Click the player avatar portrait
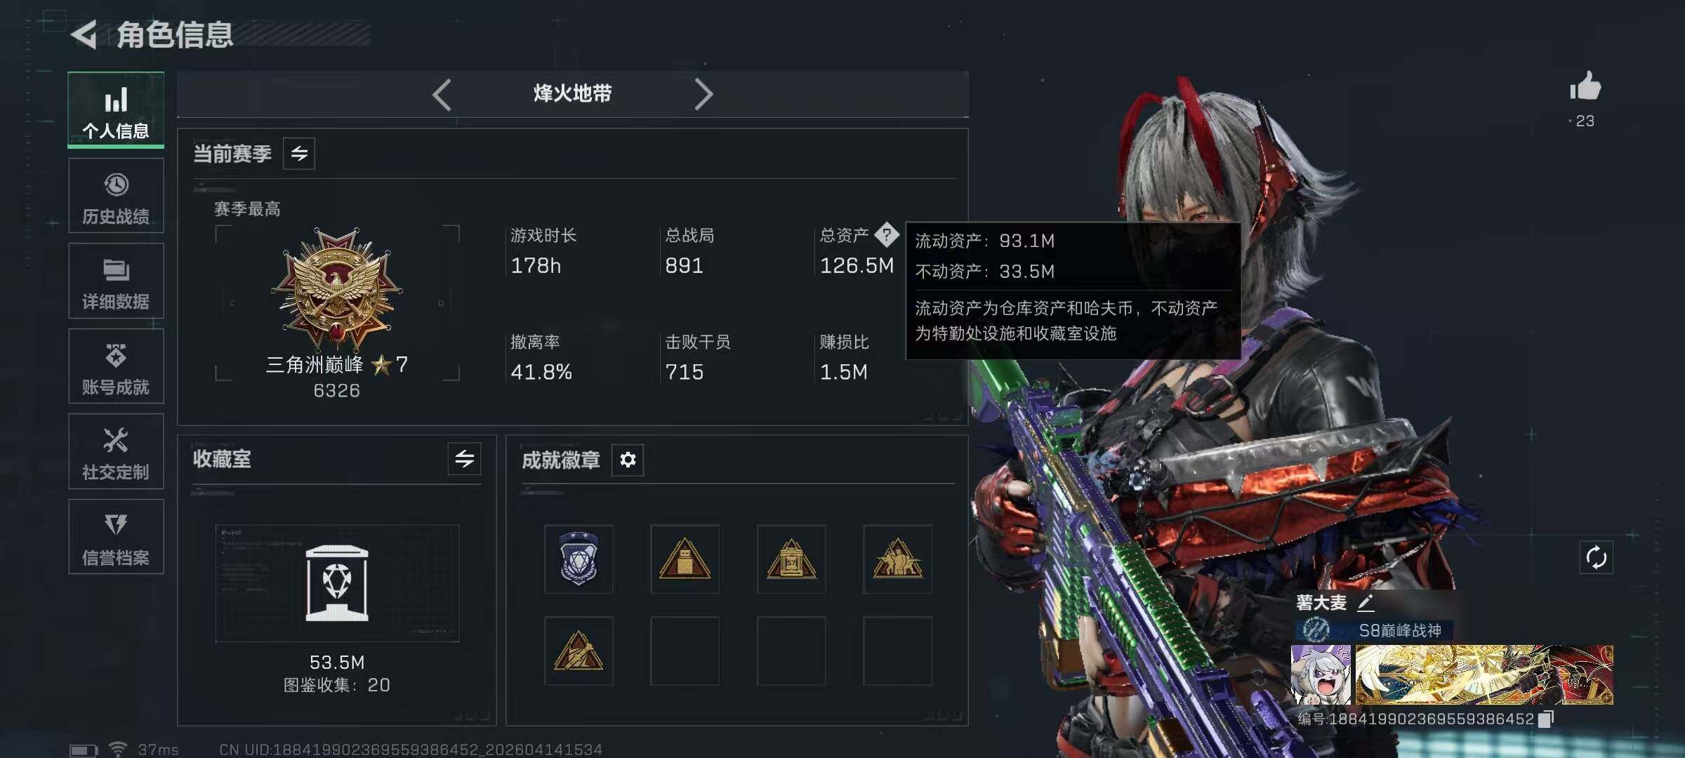 (x=1321, y=674)
